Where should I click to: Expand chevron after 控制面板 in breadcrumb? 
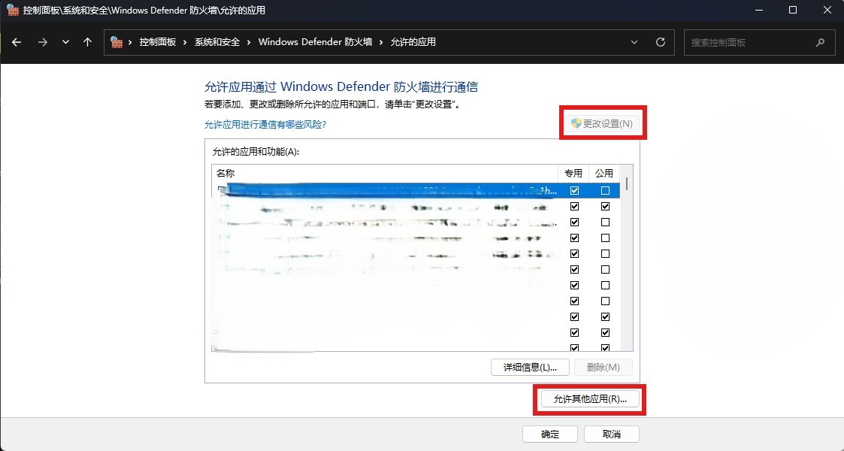pyautogui.click(x=188, y=42)
